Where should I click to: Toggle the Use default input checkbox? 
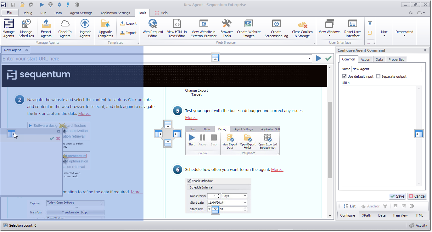pos(344,76)
